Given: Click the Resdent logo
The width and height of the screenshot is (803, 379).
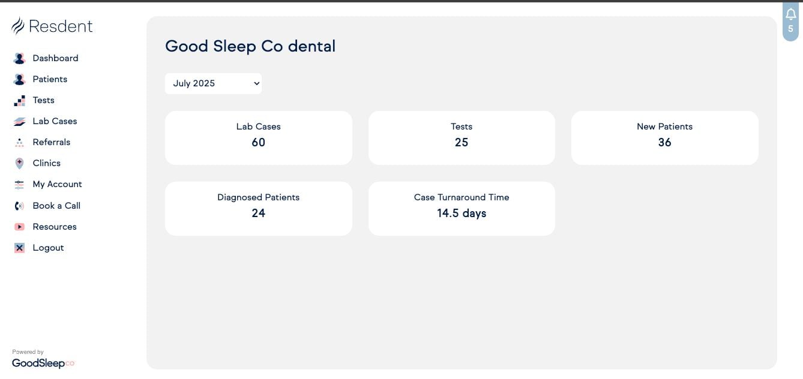Looking at the screenshot, I should [52, 26].
